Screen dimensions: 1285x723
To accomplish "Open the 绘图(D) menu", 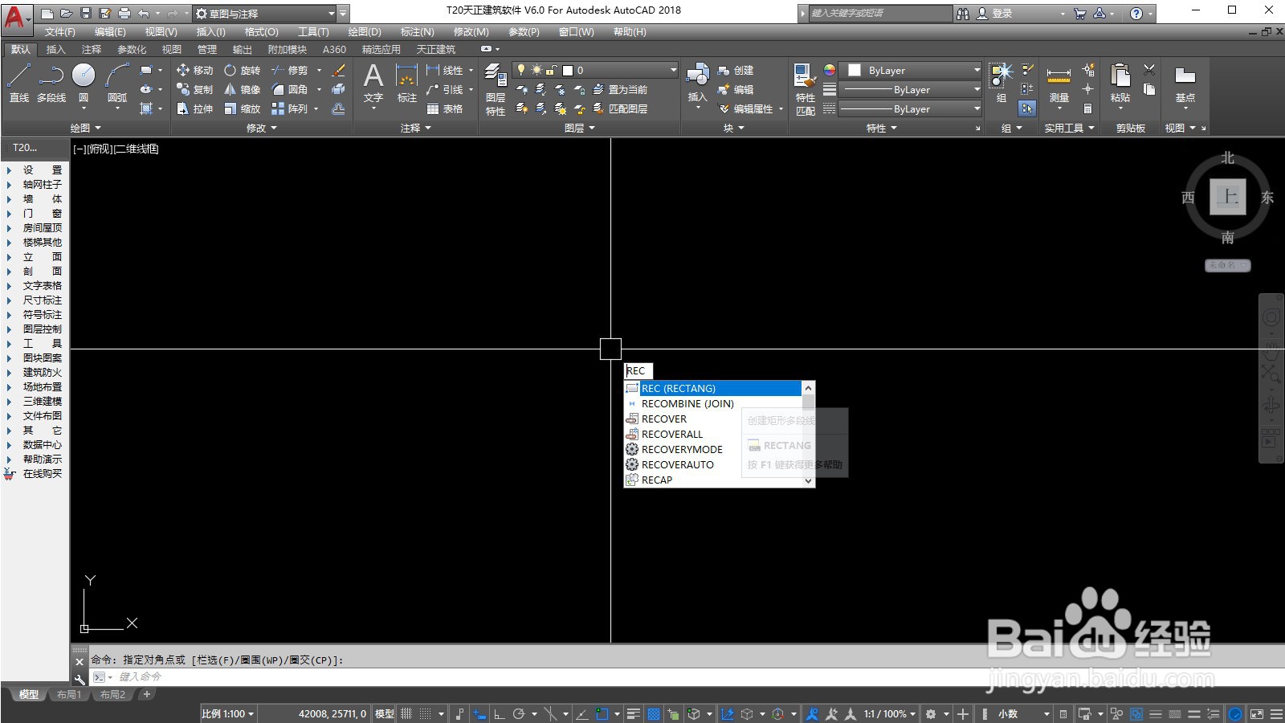I will point(364,32).
